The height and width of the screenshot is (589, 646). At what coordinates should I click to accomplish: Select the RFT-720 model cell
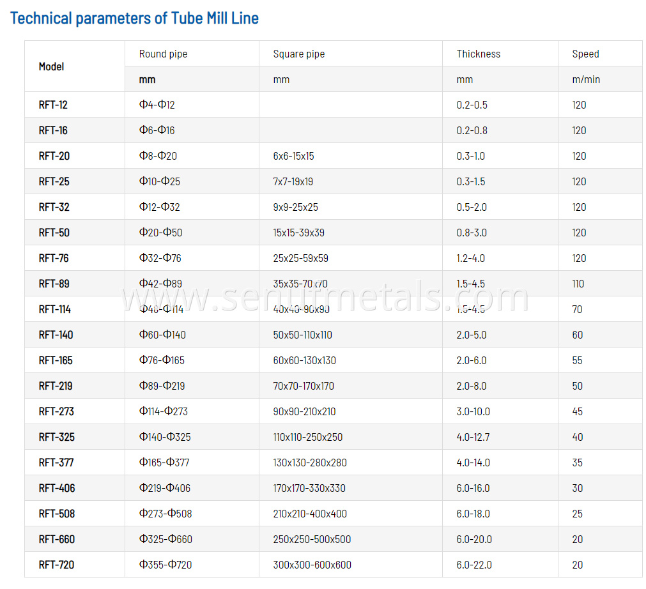(56, 565)
